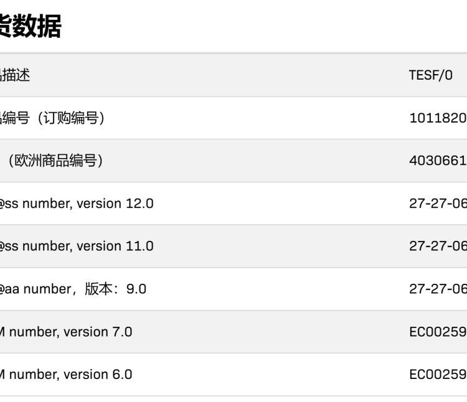Click the 数据 section heading
Viewport: 467px width, 402px height.
point(30,26)
